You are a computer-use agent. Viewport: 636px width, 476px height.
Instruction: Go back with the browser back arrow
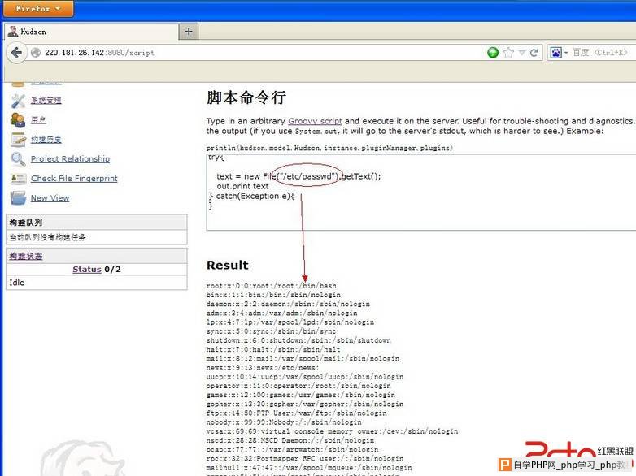pyautogui.click(x=16, y=53)
